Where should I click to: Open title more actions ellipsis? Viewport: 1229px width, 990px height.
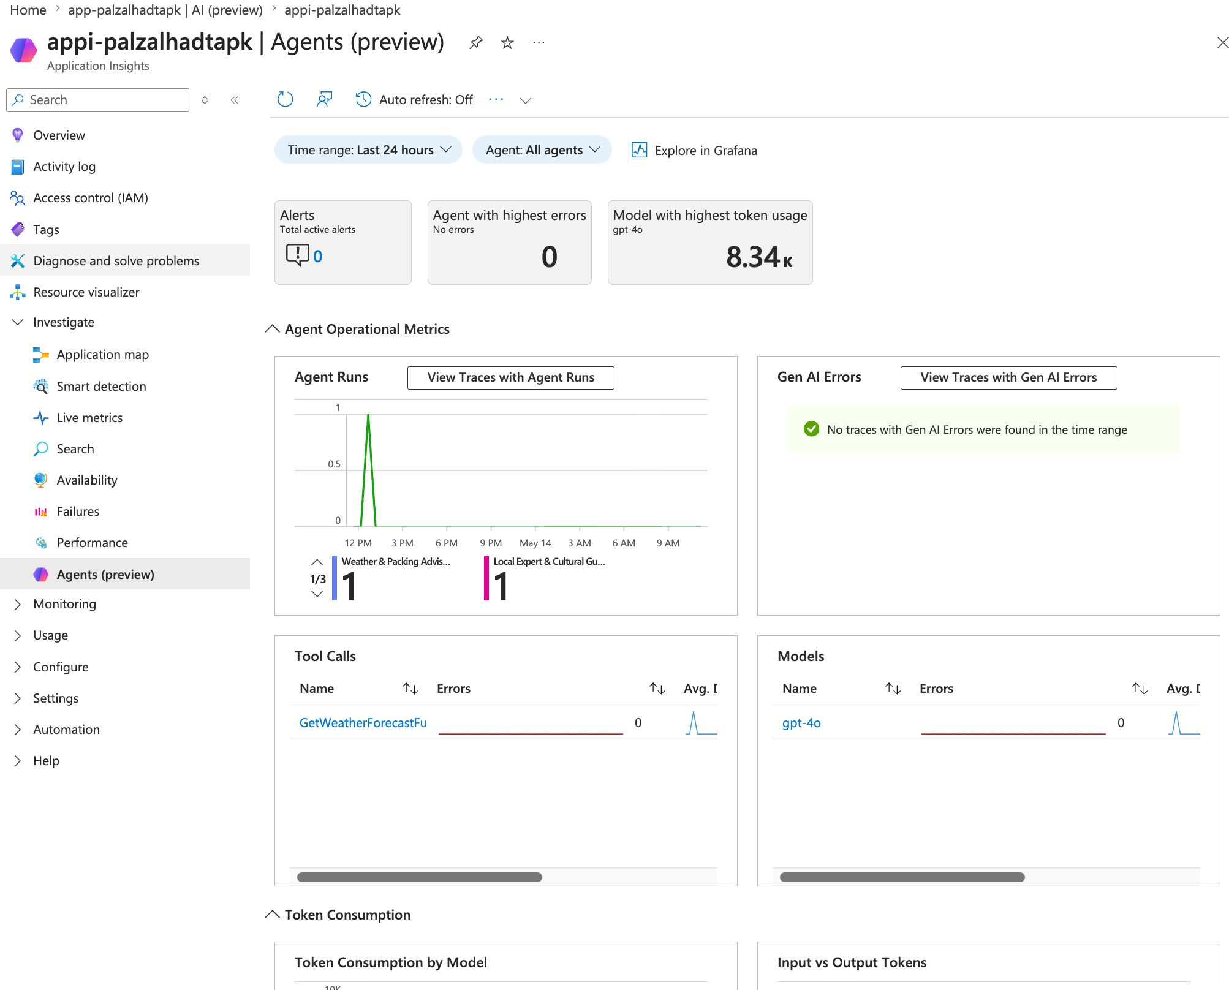coord(539,43)
